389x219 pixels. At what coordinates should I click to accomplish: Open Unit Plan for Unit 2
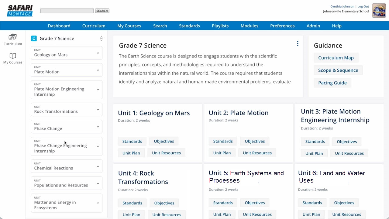click(x=222, y=153)
